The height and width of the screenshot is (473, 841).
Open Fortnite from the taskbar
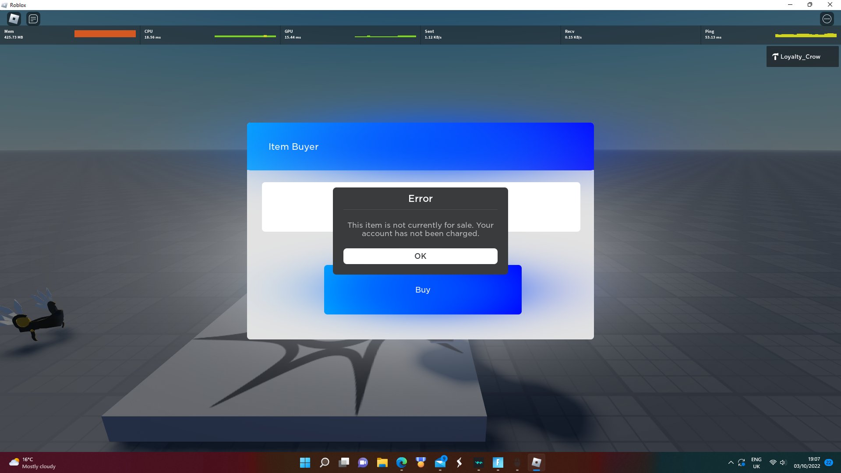(x=498, y=462)
